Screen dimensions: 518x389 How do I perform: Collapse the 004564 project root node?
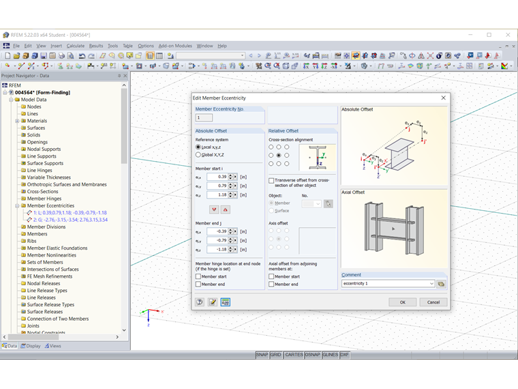tap(5, 93)
